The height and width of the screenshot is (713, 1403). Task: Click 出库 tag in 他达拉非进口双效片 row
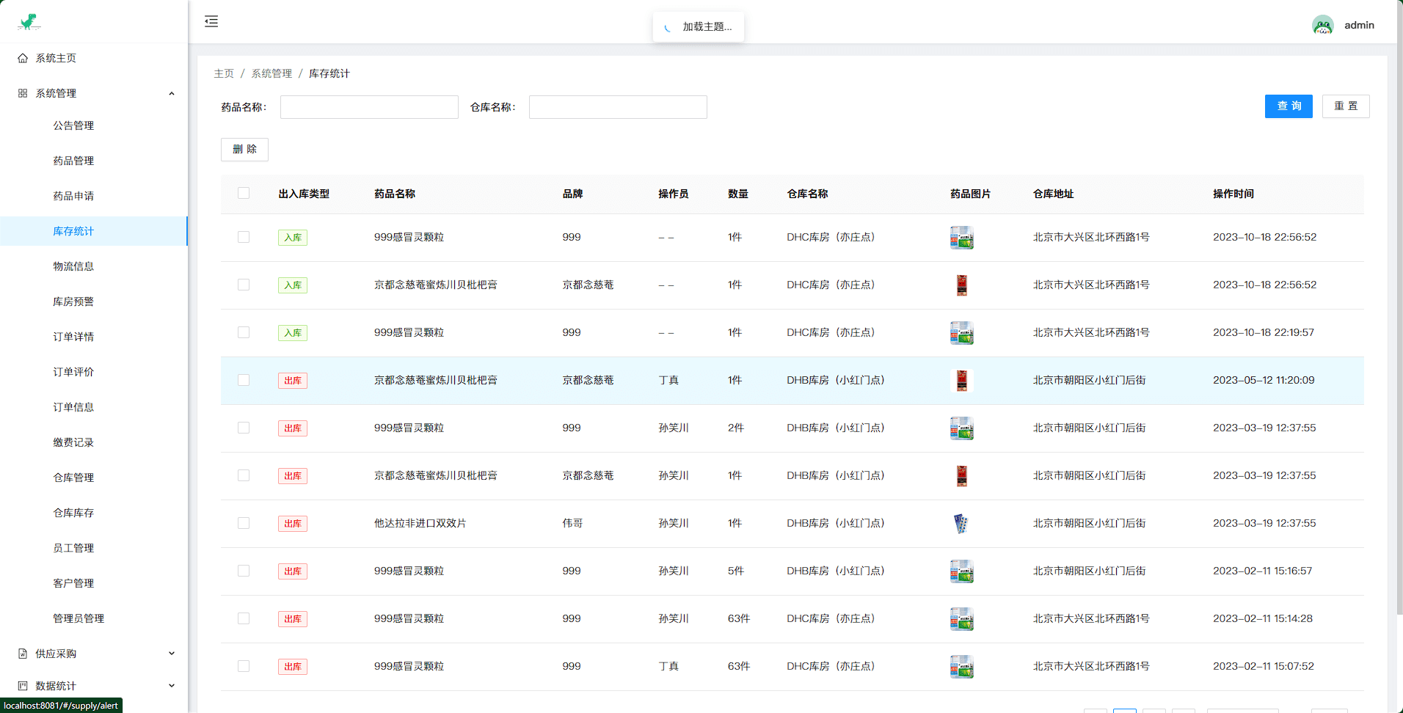tap(293, 524)
